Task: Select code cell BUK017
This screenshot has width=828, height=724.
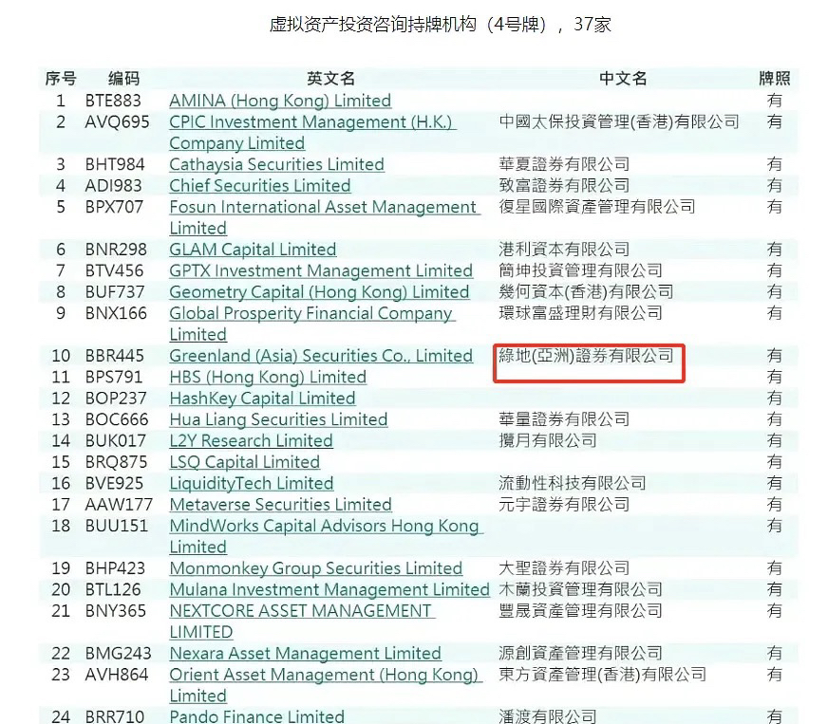Action: (x=115, y=440)
